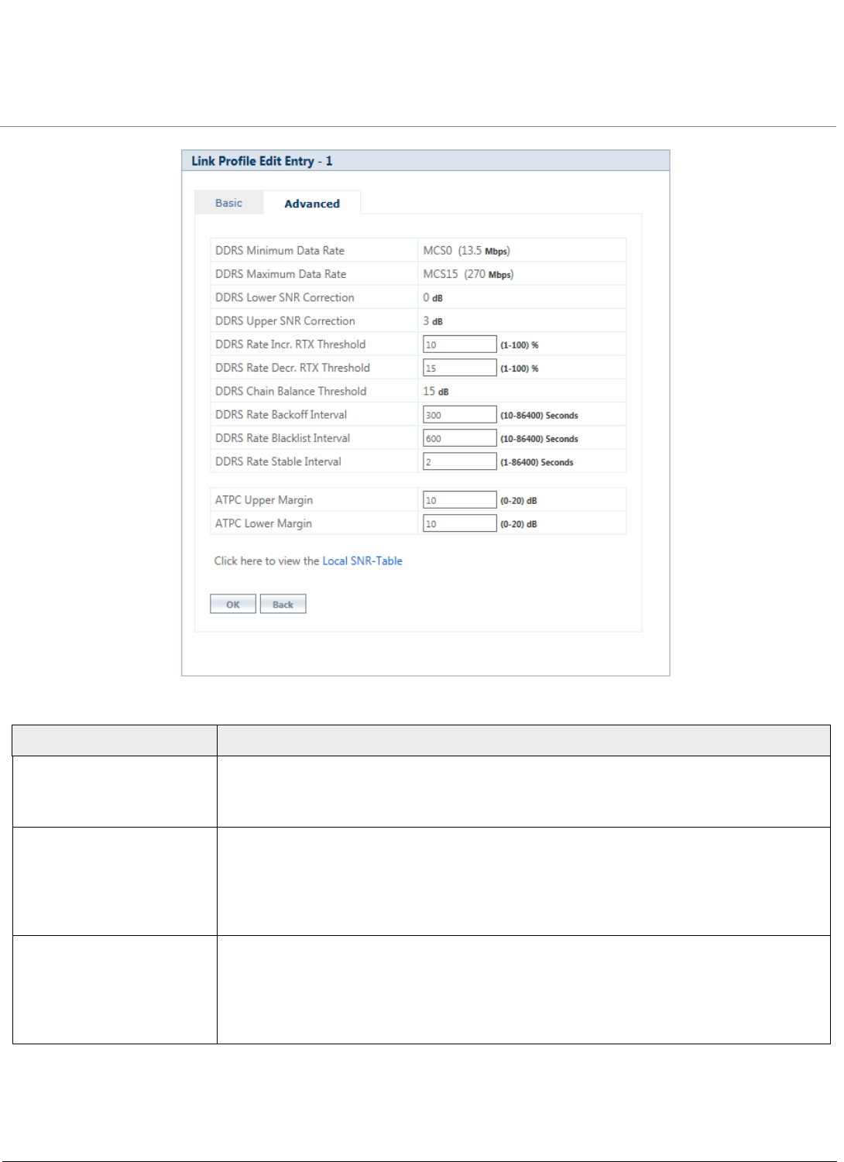The width and height of the screenshot is (844, 1162).
Task: Select the MCS15 (270 Mbps) value
Action: [x=468, y=274]
